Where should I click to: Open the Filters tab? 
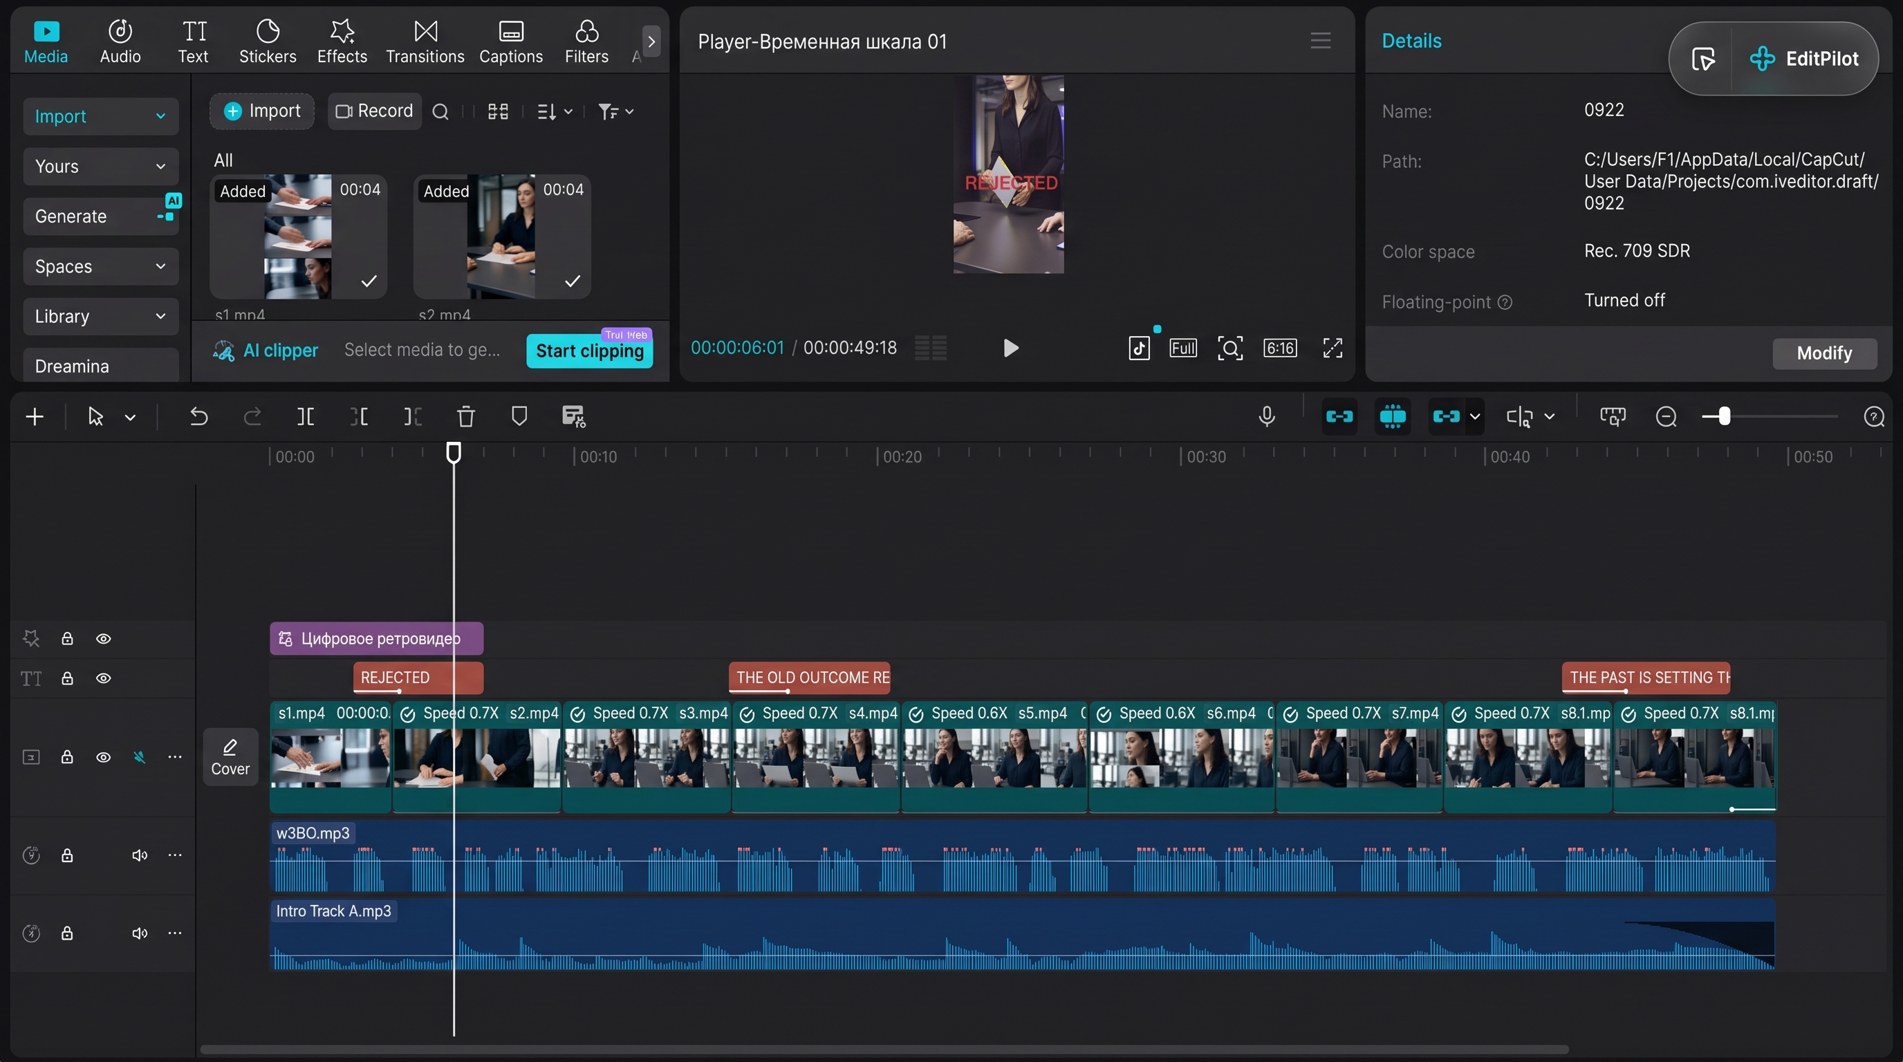pos(586,41)
